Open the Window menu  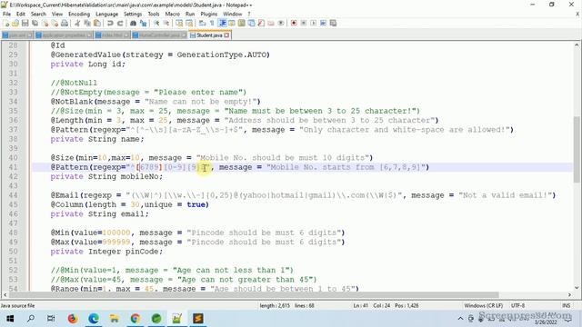coord(233,14)
